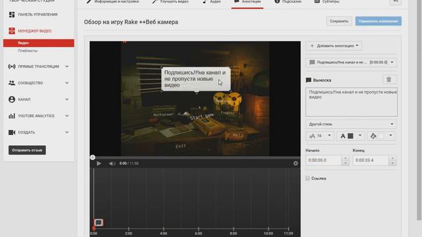Enable the Ссылка checkbox

point(308,178)
